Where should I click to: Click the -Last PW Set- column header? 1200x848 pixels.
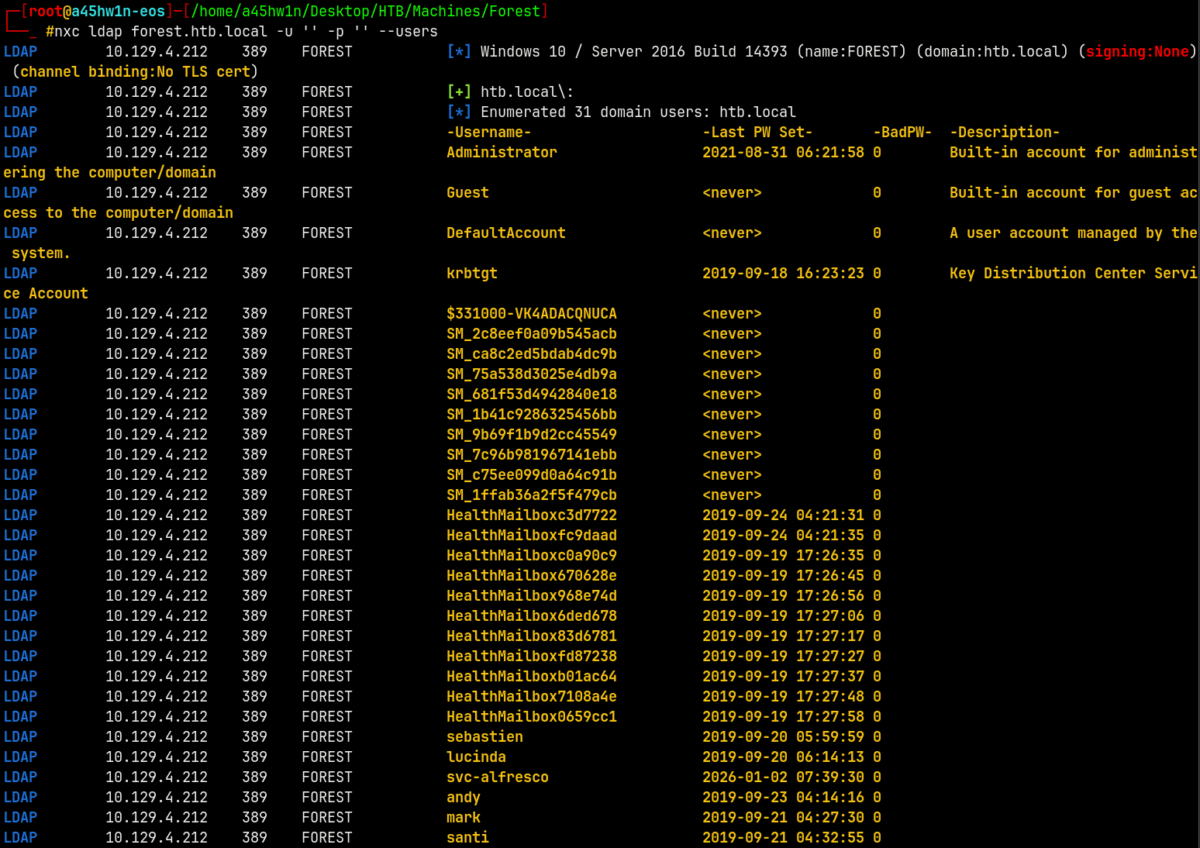[757, 132]
